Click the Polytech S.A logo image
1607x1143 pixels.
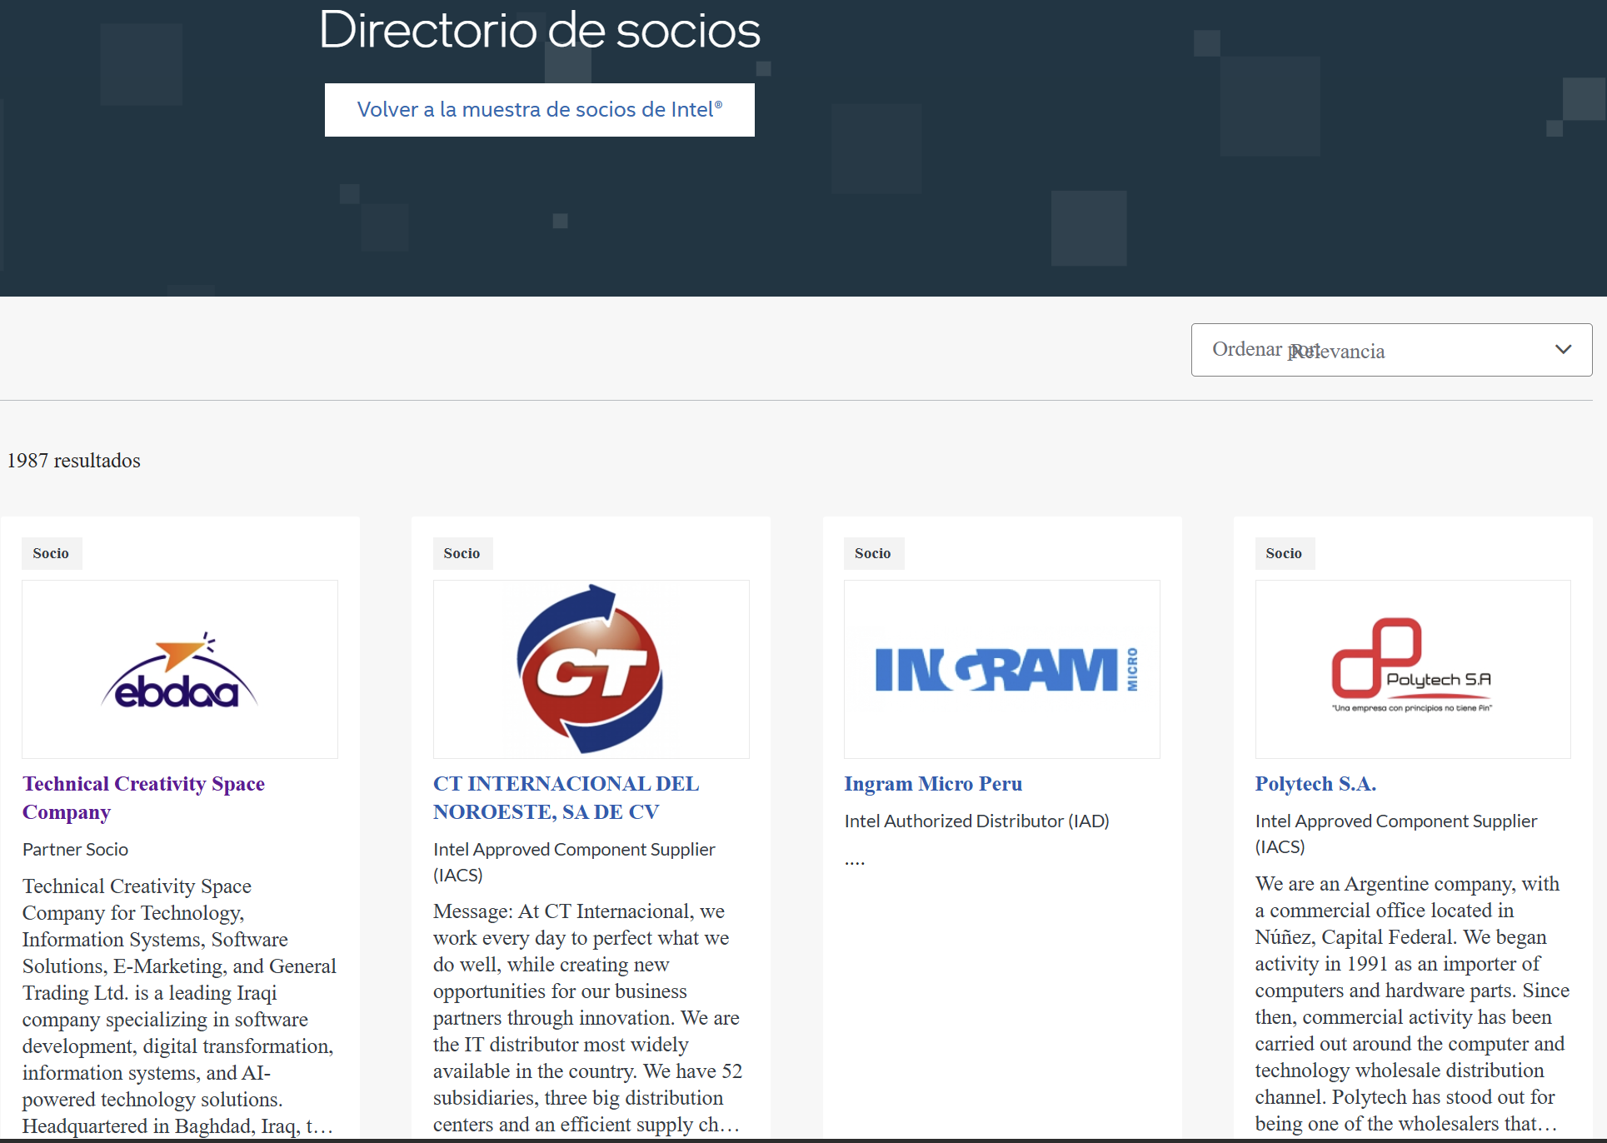tap(1413, 670)
